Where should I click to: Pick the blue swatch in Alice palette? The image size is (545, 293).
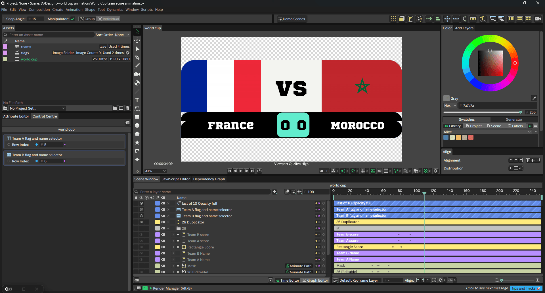pyautogui.click(x=446, y=137)
